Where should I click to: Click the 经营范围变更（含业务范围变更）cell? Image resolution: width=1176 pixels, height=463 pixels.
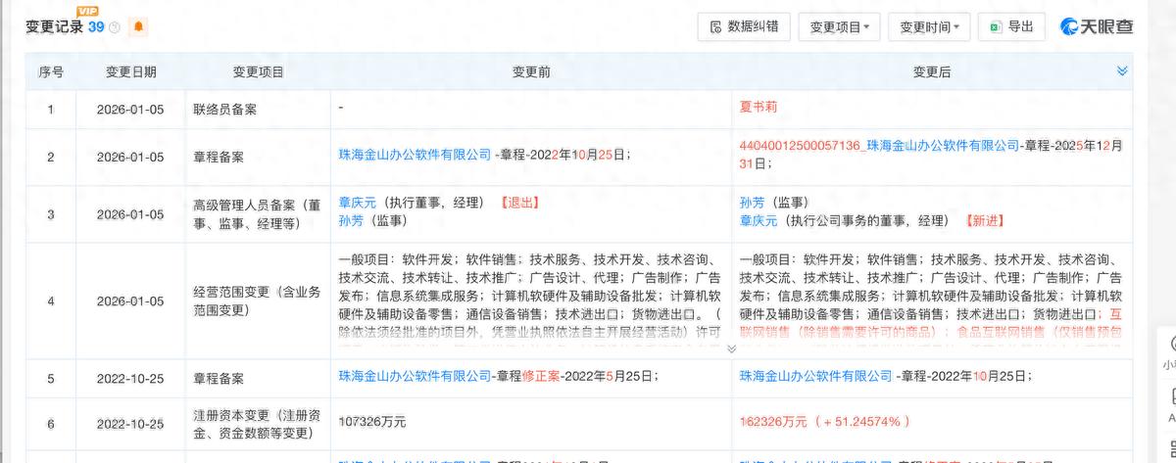(x=259, y=301)
